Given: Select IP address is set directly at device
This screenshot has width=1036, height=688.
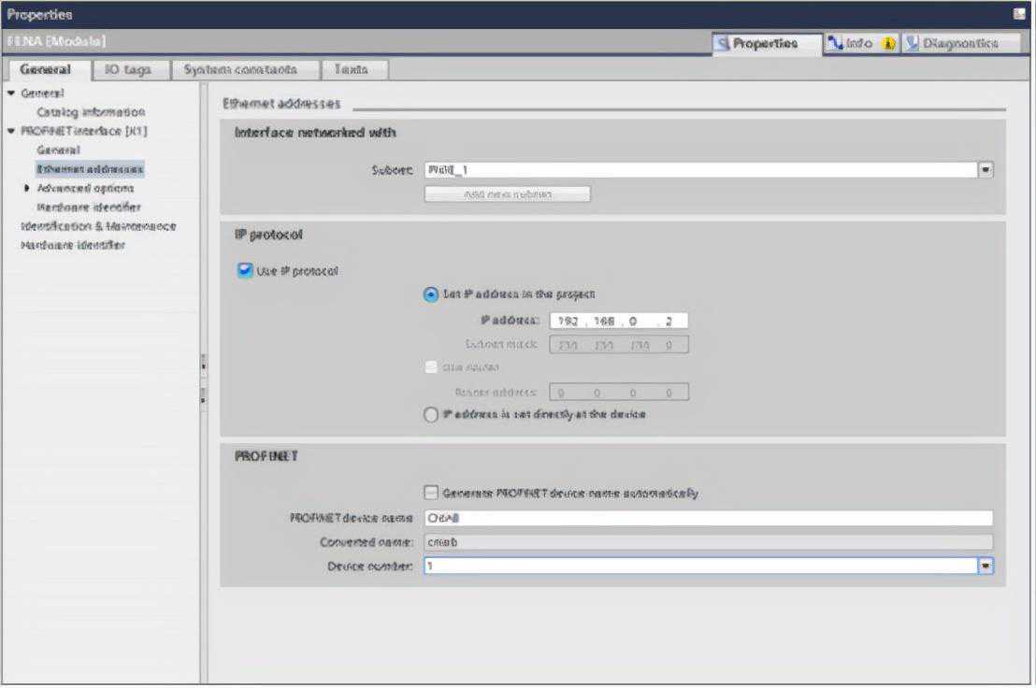Looking at the screenshot, I should (x=431, y=415).
